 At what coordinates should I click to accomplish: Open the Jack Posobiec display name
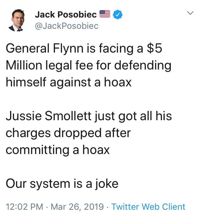tap(66, 14)
